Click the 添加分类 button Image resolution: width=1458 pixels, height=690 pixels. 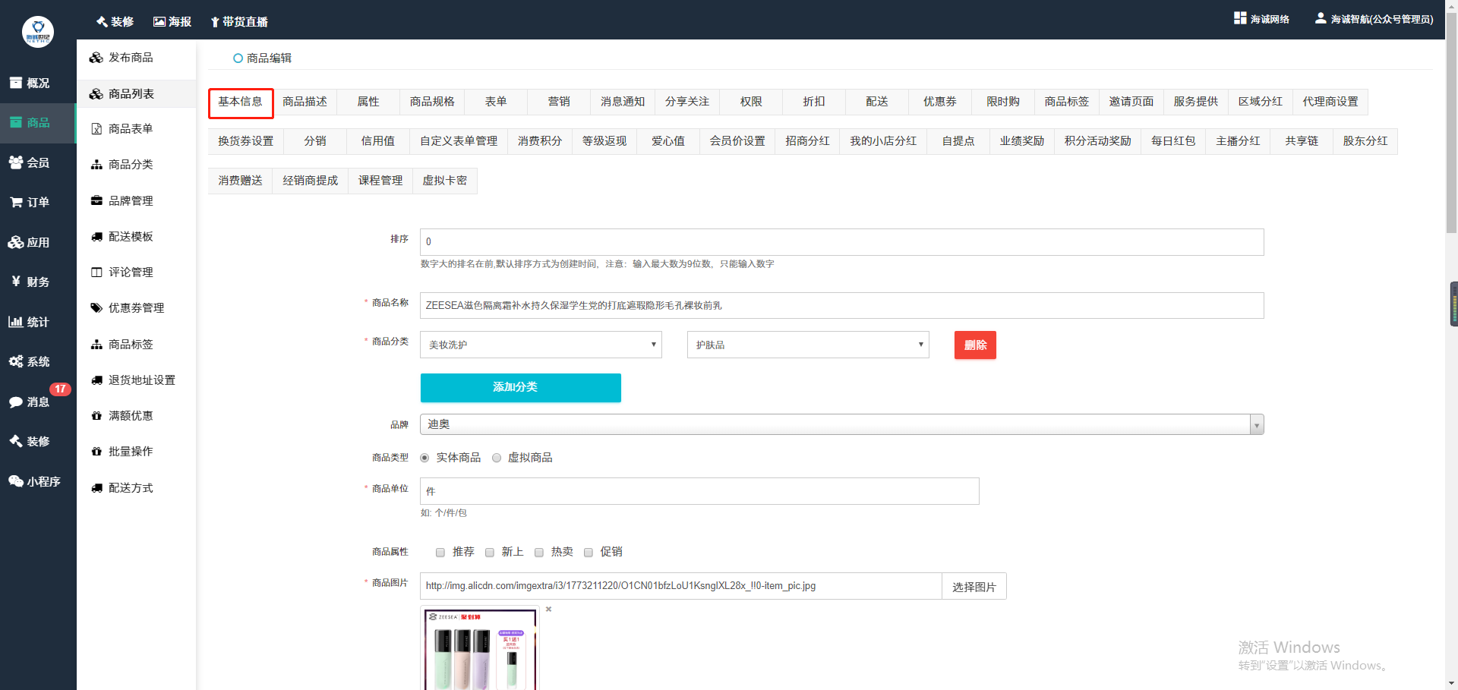point(521,387)
